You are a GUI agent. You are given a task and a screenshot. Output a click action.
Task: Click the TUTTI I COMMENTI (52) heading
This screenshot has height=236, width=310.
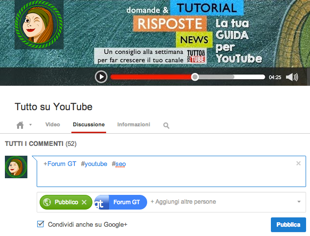click(x=41, y=144)
